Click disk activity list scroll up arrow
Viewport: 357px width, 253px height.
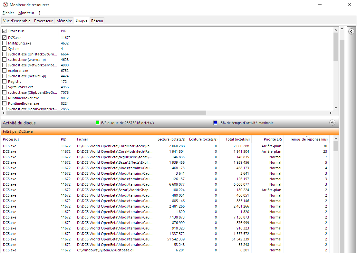click(x=336, y=139)
